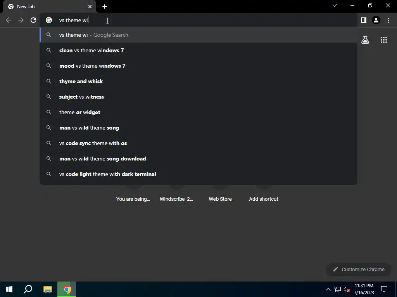Screen dimensions: 397x297
Task: Open the Windows Start menu
Action: point(9,289)
